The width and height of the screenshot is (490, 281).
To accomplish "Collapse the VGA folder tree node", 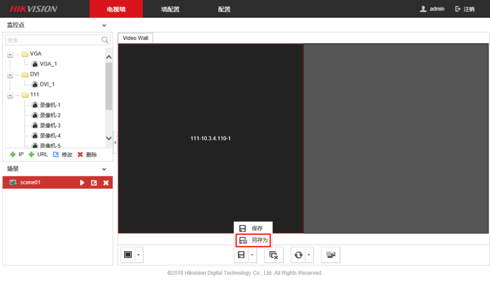I will (x=10, y=55).
